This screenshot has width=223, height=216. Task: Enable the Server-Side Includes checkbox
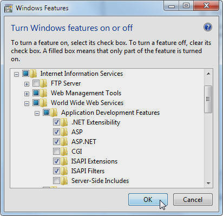[x=56, y=180]
